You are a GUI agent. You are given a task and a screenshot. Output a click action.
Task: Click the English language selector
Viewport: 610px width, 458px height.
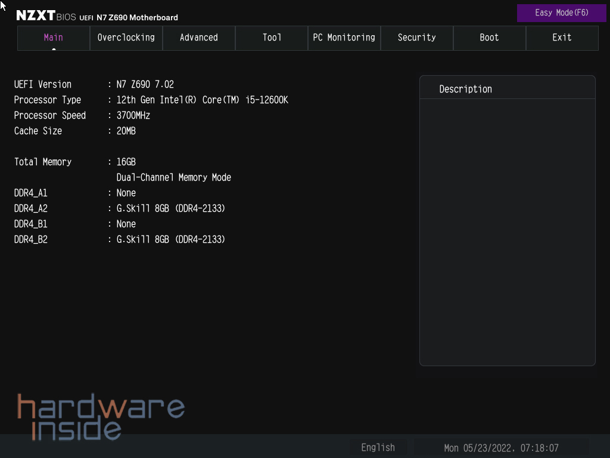(x=378, y=447)
